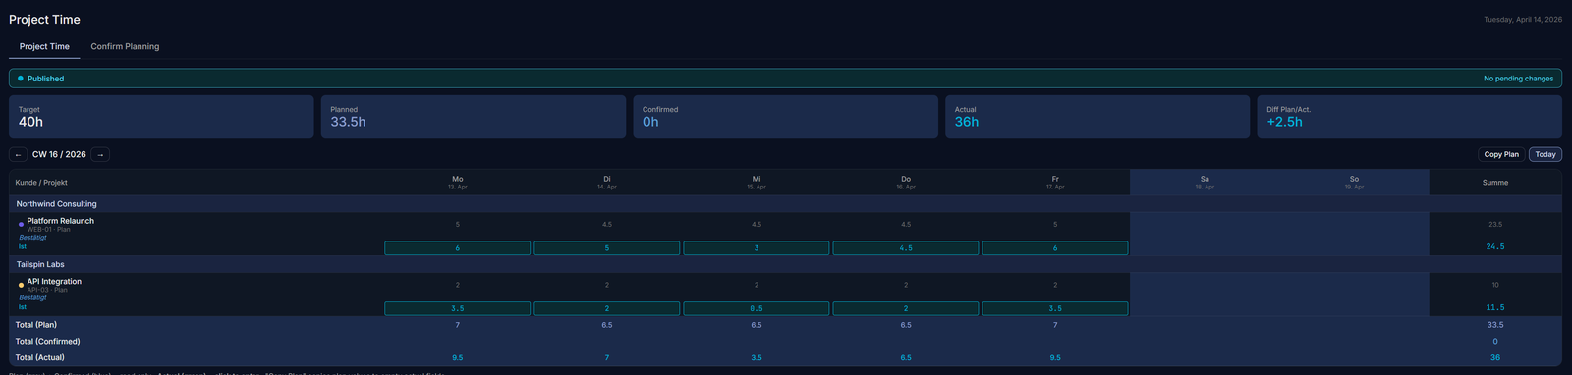The image size is (1572, 375).
Task: Edit API Integration actual hours Tuesday
Action: tap(606, 308)
